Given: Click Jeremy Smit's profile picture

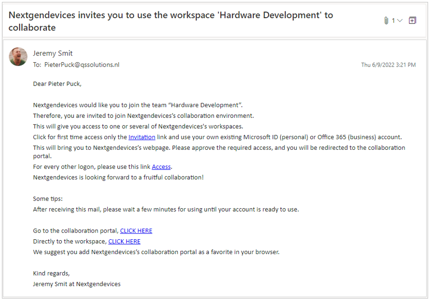Looking at the screenshot, I should pos(18,57).
